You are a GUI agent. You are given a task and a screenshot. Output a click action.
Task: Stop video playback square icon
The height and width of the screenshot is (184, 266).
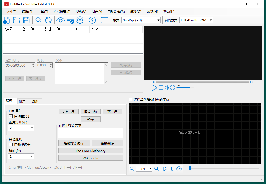(x=161, y=88)
